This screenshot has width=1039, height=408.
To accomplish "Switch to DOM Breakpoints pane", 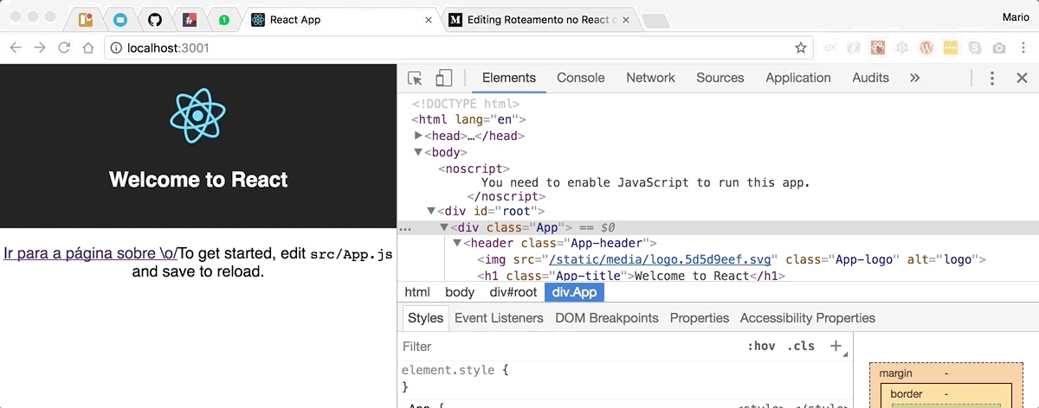I will point(607,318).
